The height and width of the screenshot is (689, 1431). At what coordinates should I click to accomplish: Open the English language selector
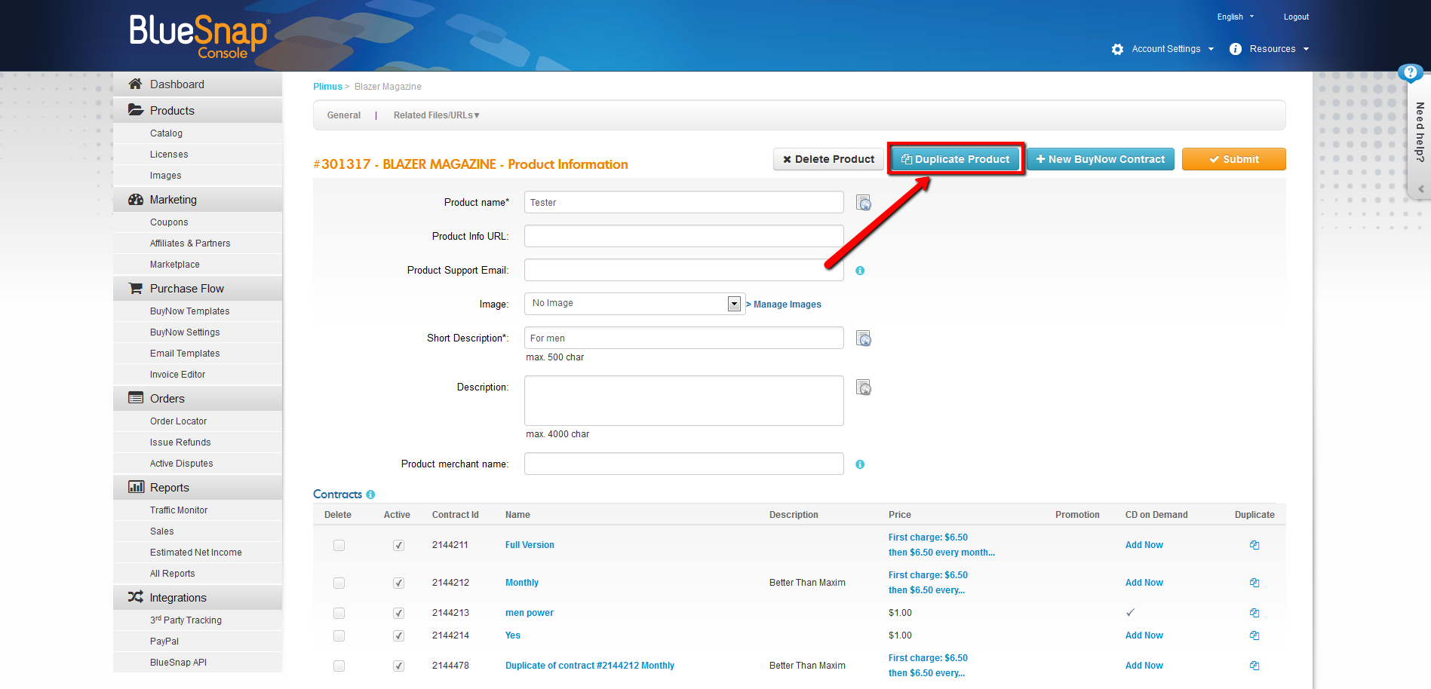(x=1235, y=17)
